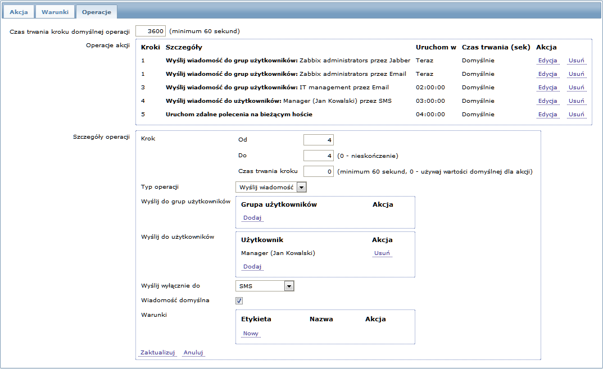Click the Czas trwania kroku field
This screenshot has height=369, width=603.
coord(319,171)
